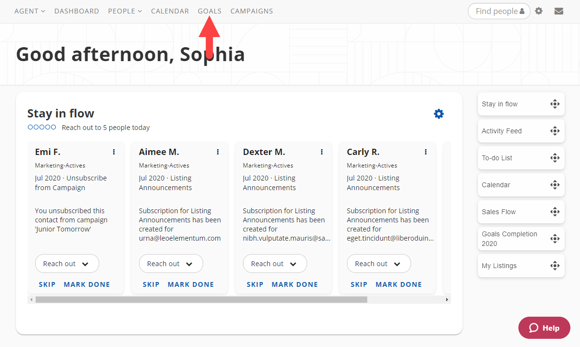Click move handle for Activity Feed widget
This screenshot has width=580, height=347.
pos(554,131)
